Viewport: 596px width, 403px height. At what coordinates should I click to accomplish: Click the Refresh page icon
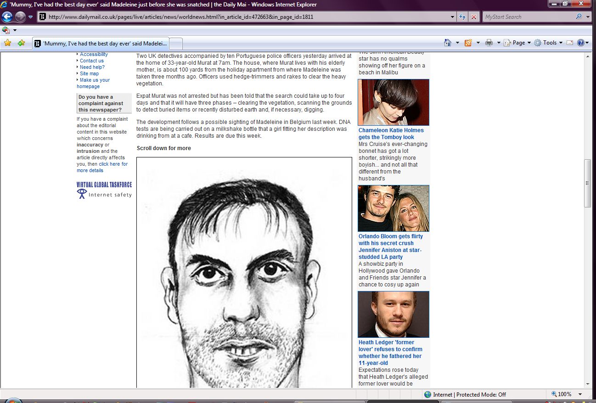tap(463, 17)
